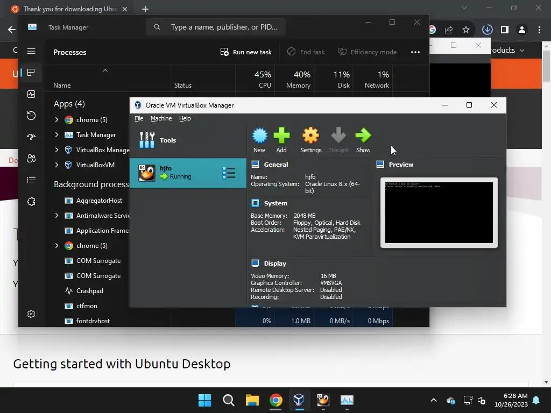Open Processes page icon in Task Manager
The image size is (551, 413).
click(x=31, y=73)
